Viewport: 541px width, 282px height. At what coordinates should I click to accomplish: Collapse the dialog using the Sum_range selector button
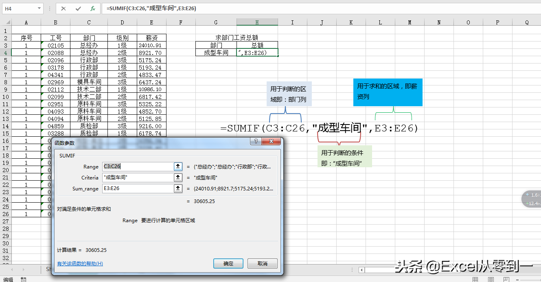click(x=178, y=188)
